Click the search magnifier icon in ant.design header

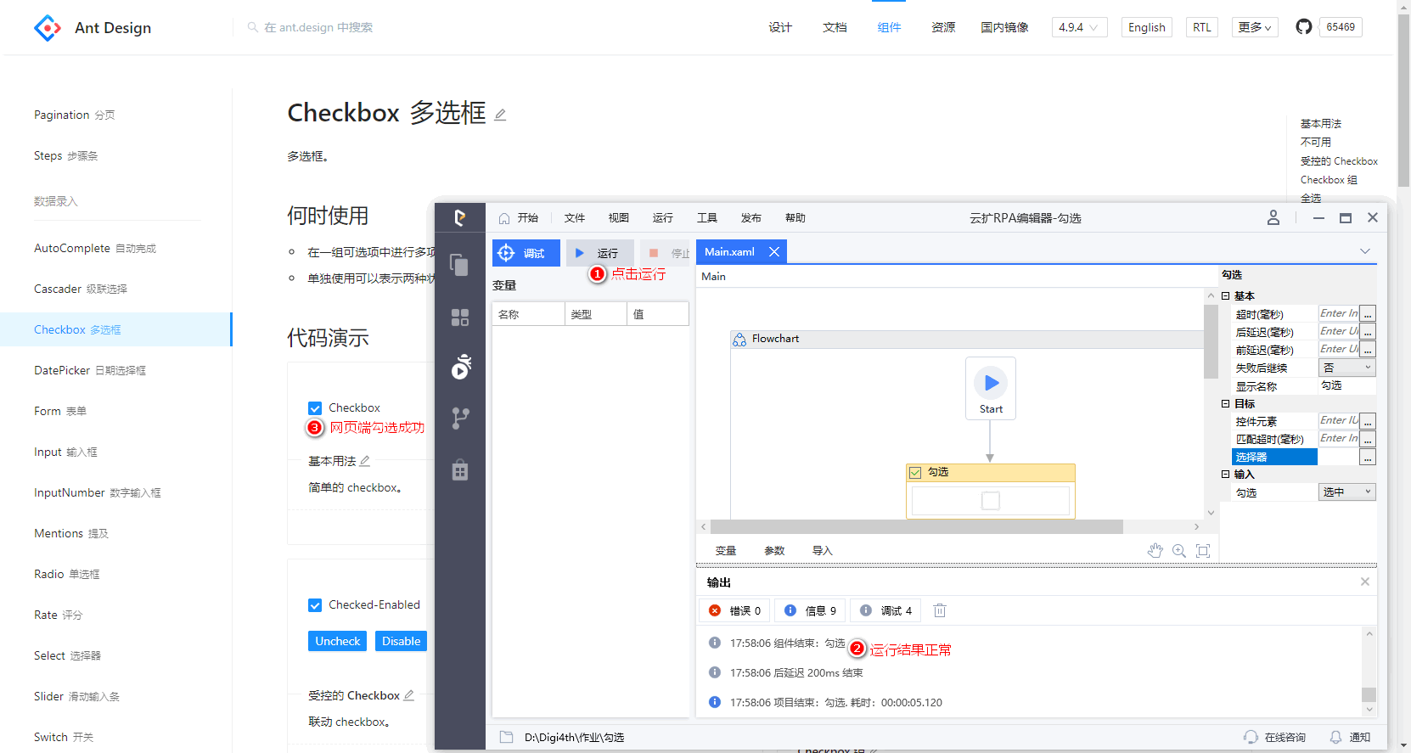[x=253, y=27]
